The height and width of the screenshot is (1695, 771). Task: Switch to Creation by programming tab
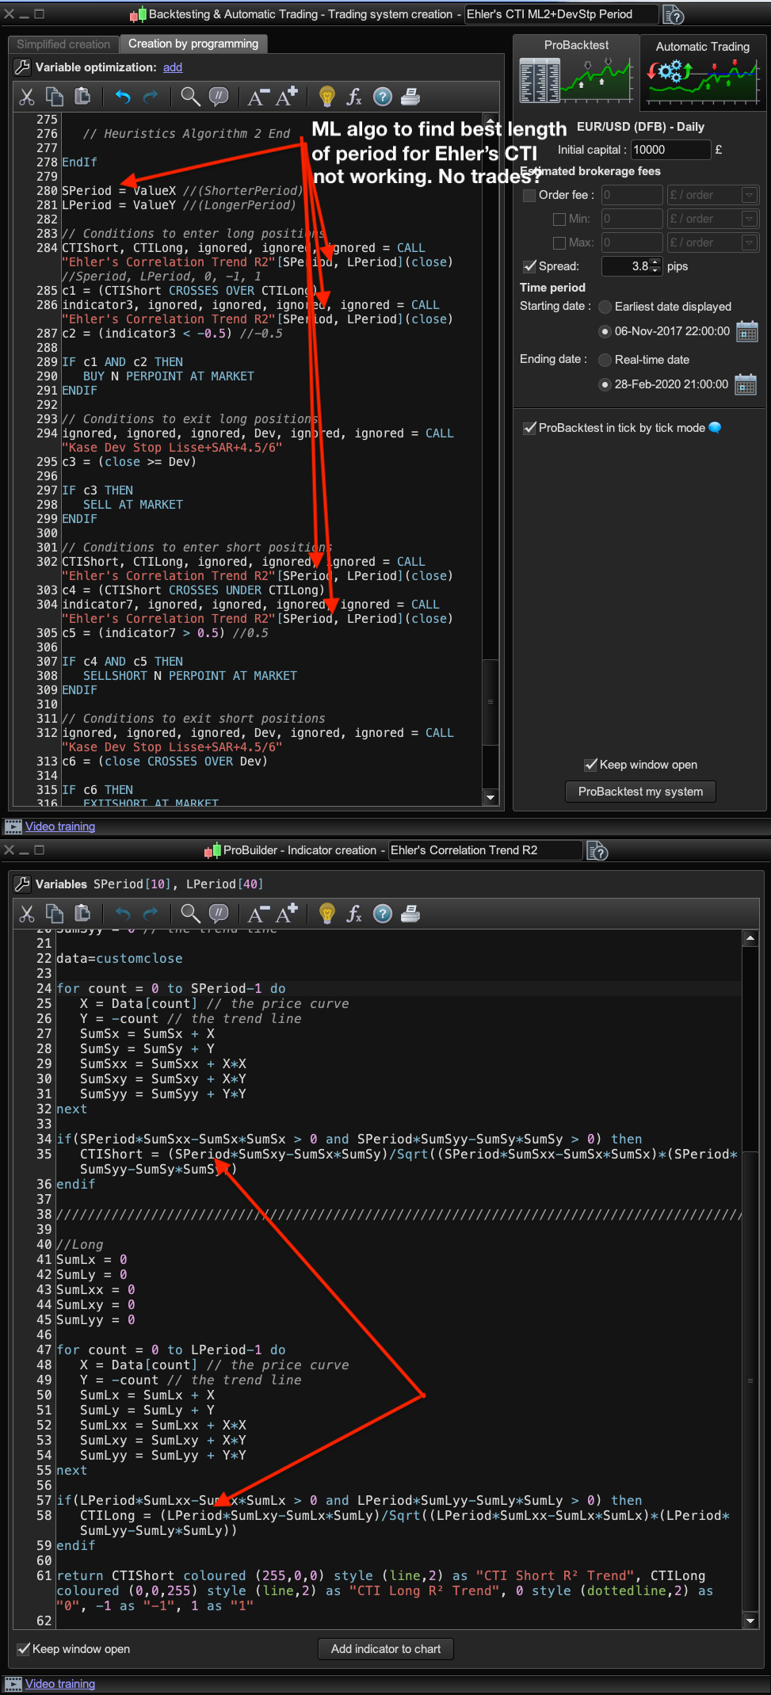193,44
